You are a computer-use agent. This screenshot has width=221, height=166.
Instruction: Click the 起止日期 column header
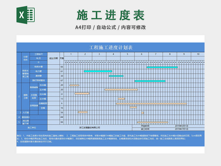point(54,58)
